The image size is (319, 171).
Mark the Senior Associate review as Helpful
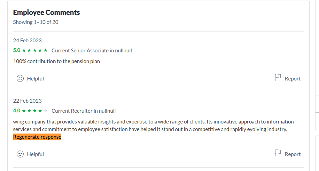click(x=35, y=79)
